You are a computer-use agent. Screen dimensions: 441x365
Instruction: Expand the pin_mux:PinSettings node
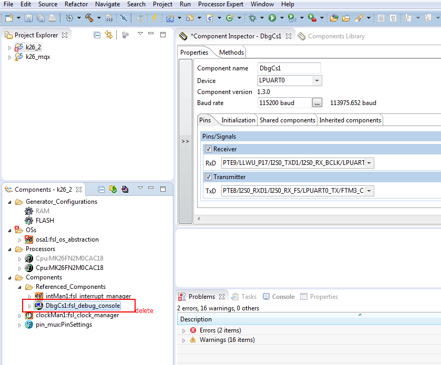click(19, 325)
